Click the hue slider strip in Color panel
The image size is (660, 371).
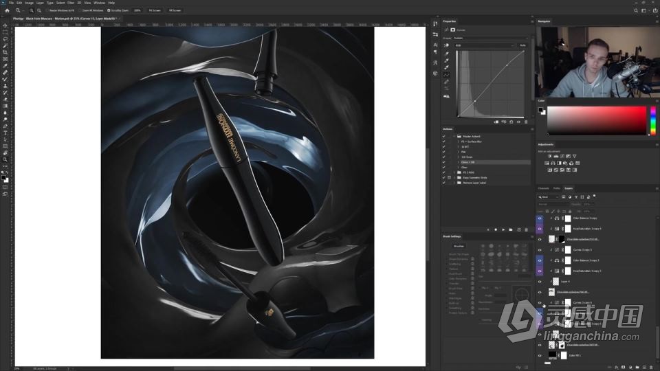[653, 121]
